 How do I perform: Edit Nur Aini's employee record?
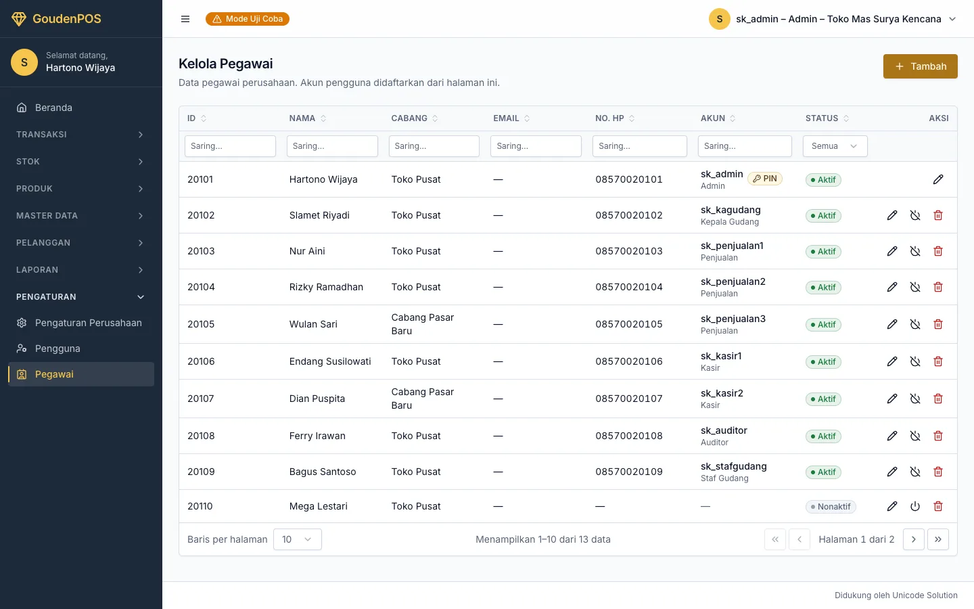point(892,251)
